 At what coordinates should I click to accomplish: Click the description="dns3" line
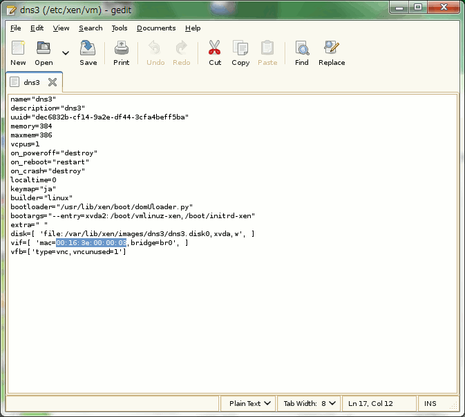(48, 108)
